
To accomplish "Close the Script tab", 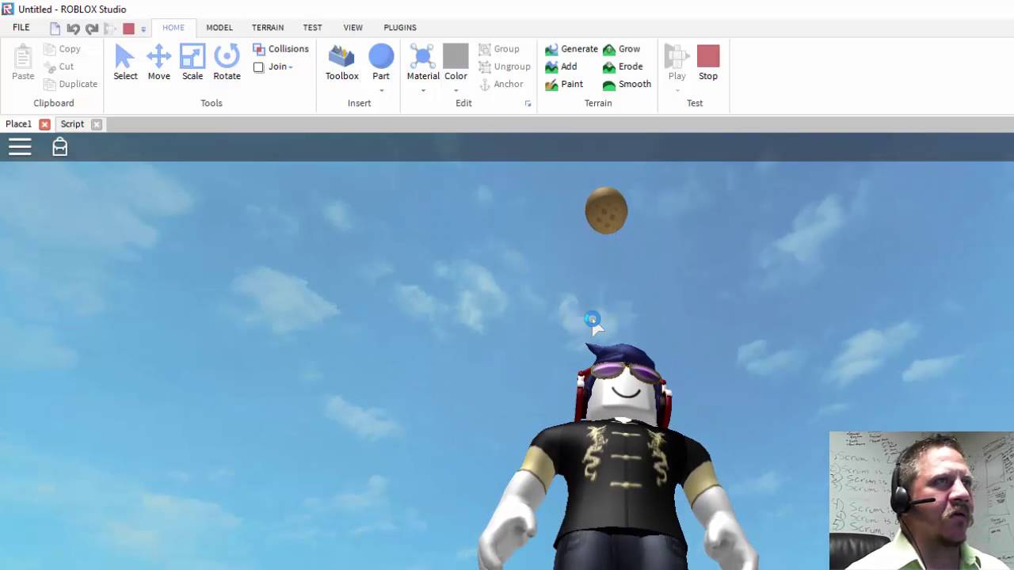I will [x=97, y=124].
